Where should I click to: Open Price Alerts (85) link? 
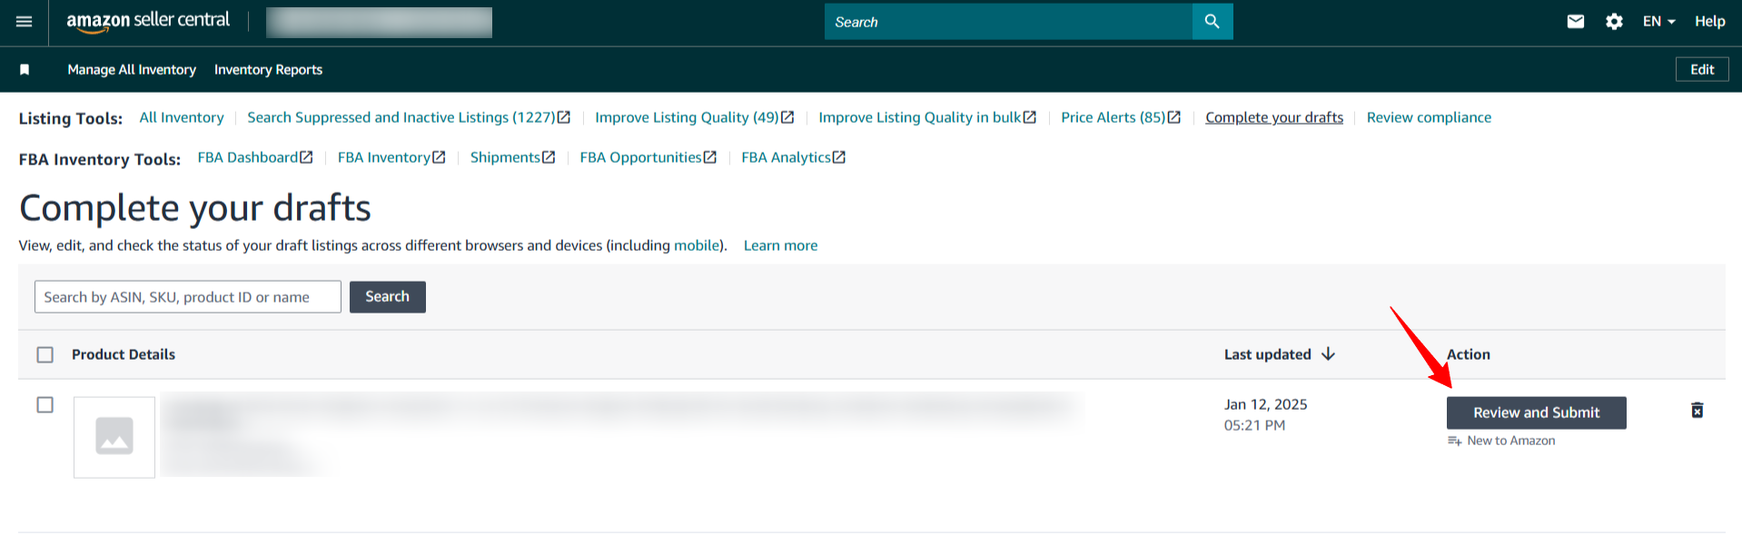pos(1121,117)
